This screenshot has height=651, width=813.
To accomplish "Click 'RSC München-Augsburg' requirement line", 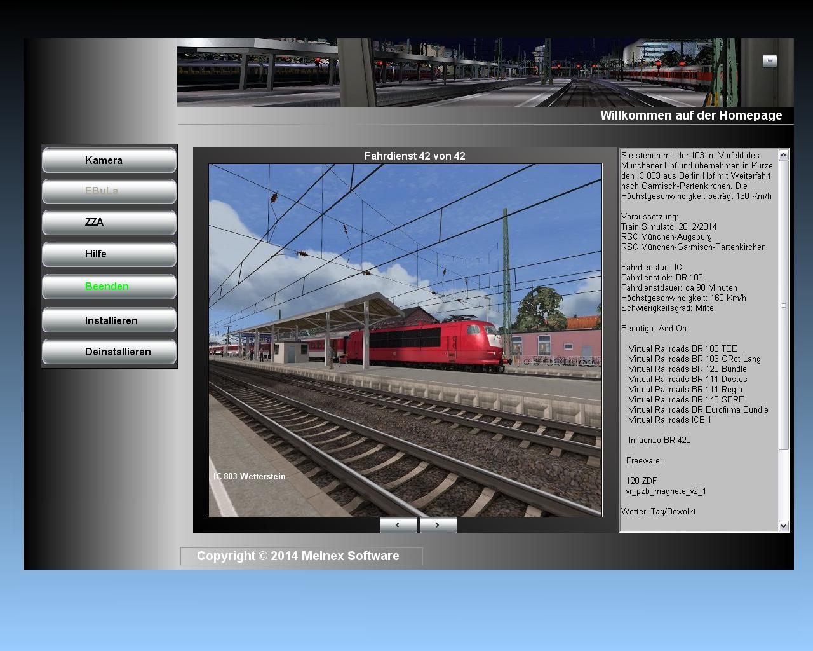I will point(667,236).
